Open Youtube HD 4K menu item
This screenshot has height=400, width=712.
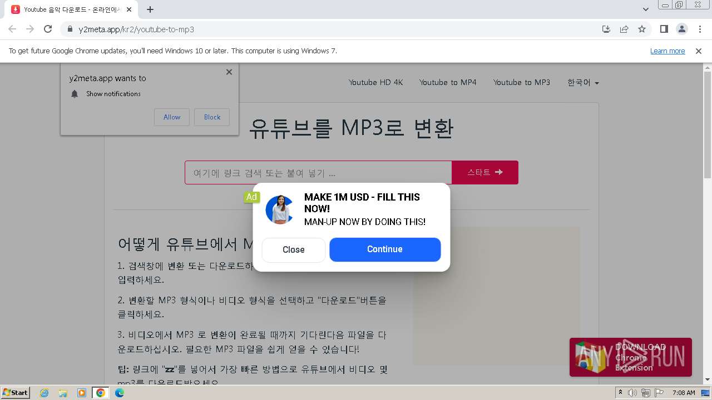(376, 82)
